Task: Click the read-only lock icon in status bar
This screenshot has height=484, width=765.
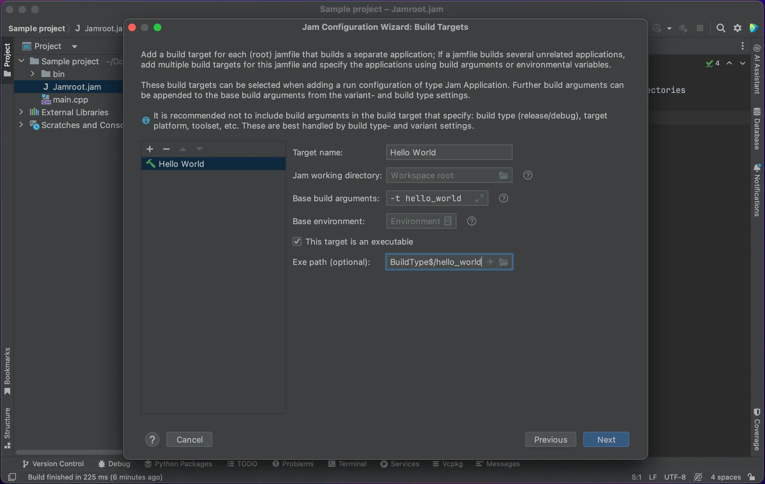Action: 751,477
